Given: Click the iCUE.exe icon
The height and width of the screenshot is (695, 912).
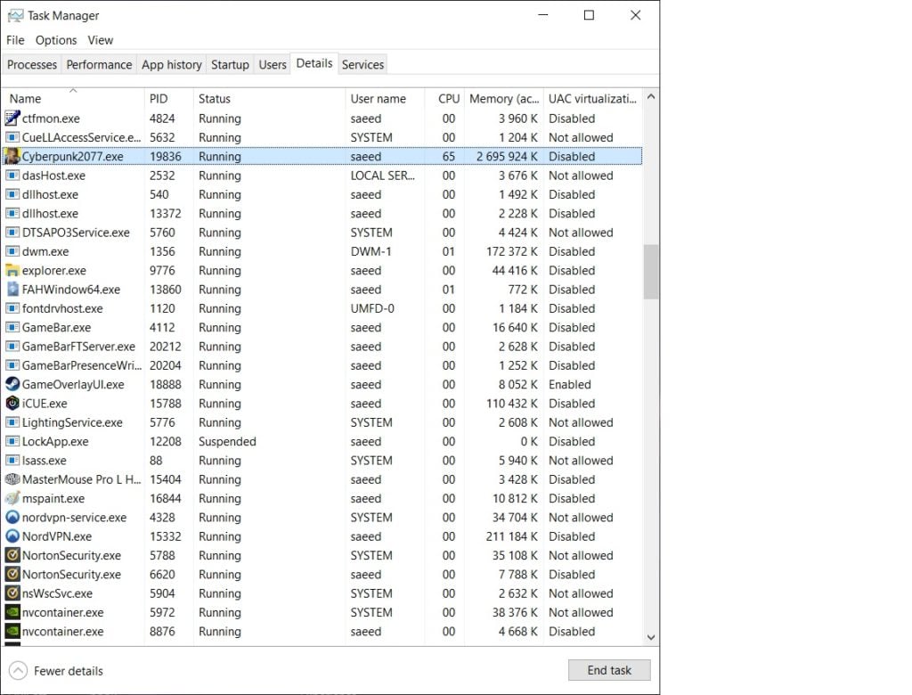Looking at the screenshot, I should click(12, 403).
